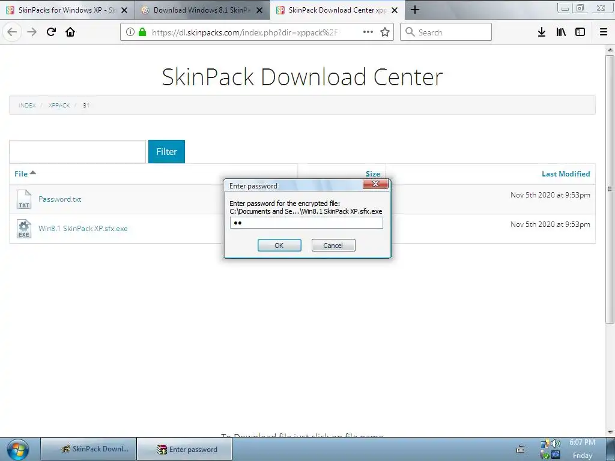
Task: Bookmark this page with the star
Action: (x=385, y=32)
